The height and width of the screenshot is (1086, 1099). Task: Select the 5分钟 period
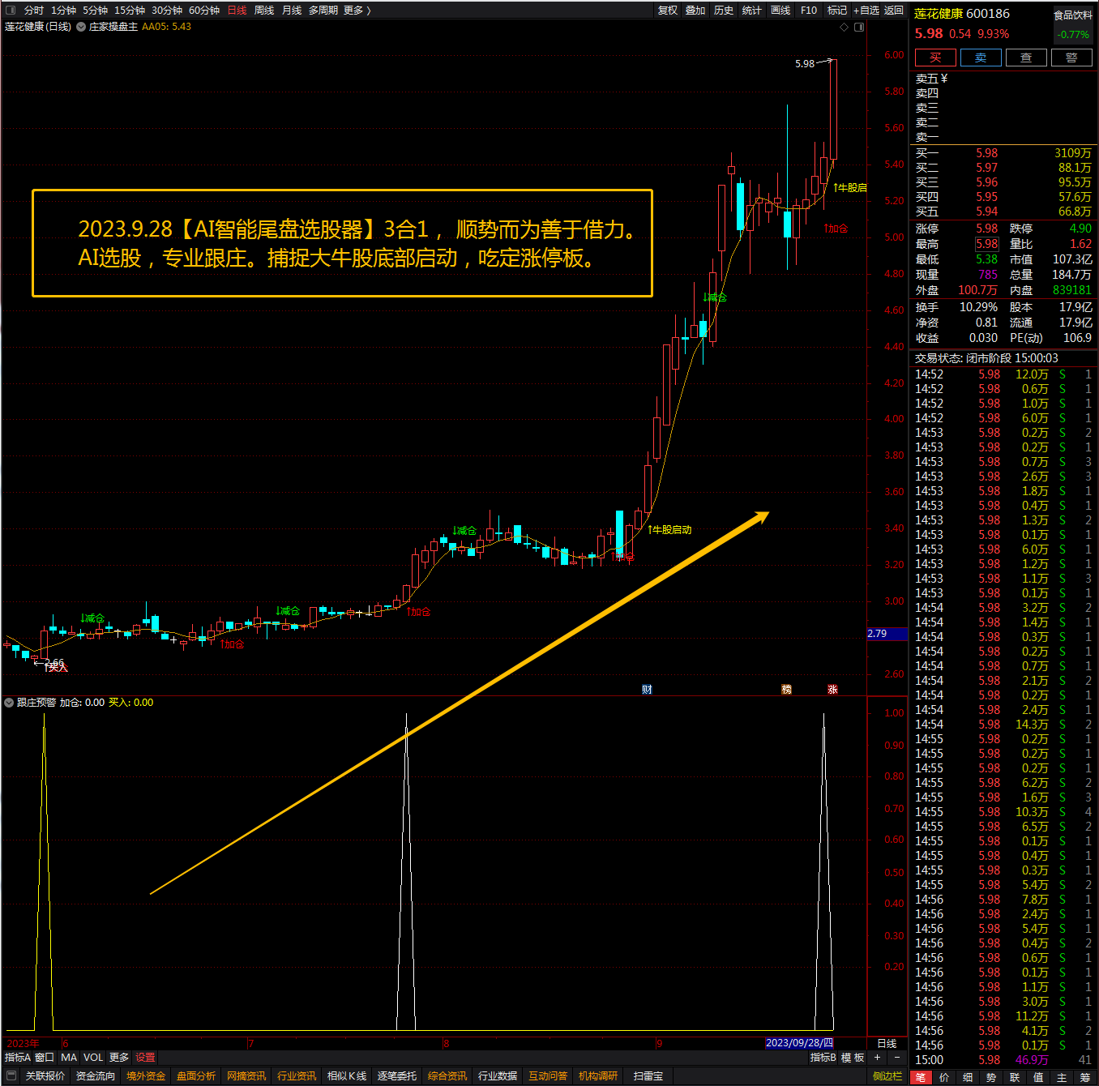95,11
